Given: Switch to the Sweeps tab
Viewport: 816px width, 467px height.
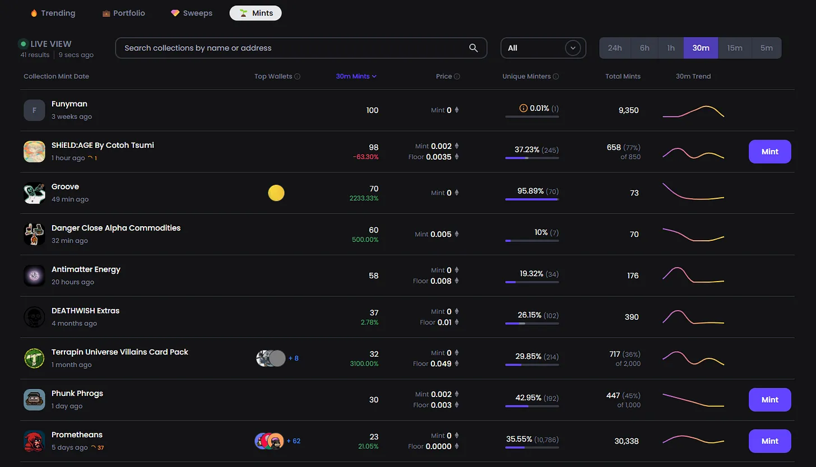Looking at the screenshot, I should click(191, 12).
